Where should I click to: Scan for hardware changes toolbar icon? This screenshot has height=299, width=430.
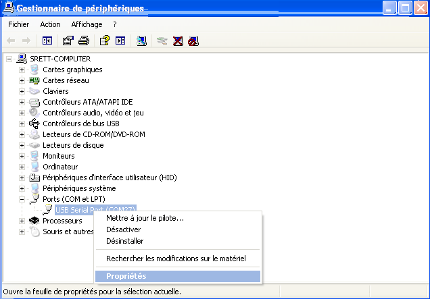point(141,40)
